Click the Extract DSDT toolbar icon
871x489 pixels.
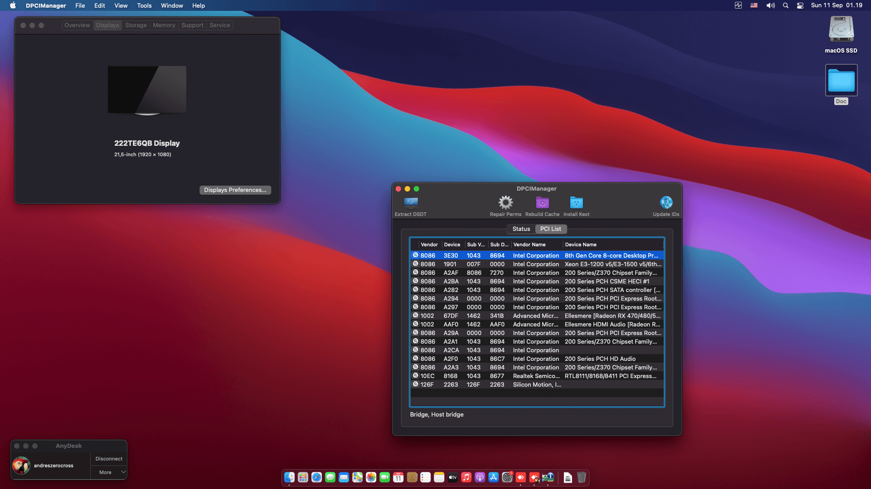click(411, 203)
